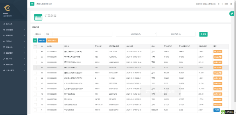Click the blue 启用 button above the table

coord(42,40)
